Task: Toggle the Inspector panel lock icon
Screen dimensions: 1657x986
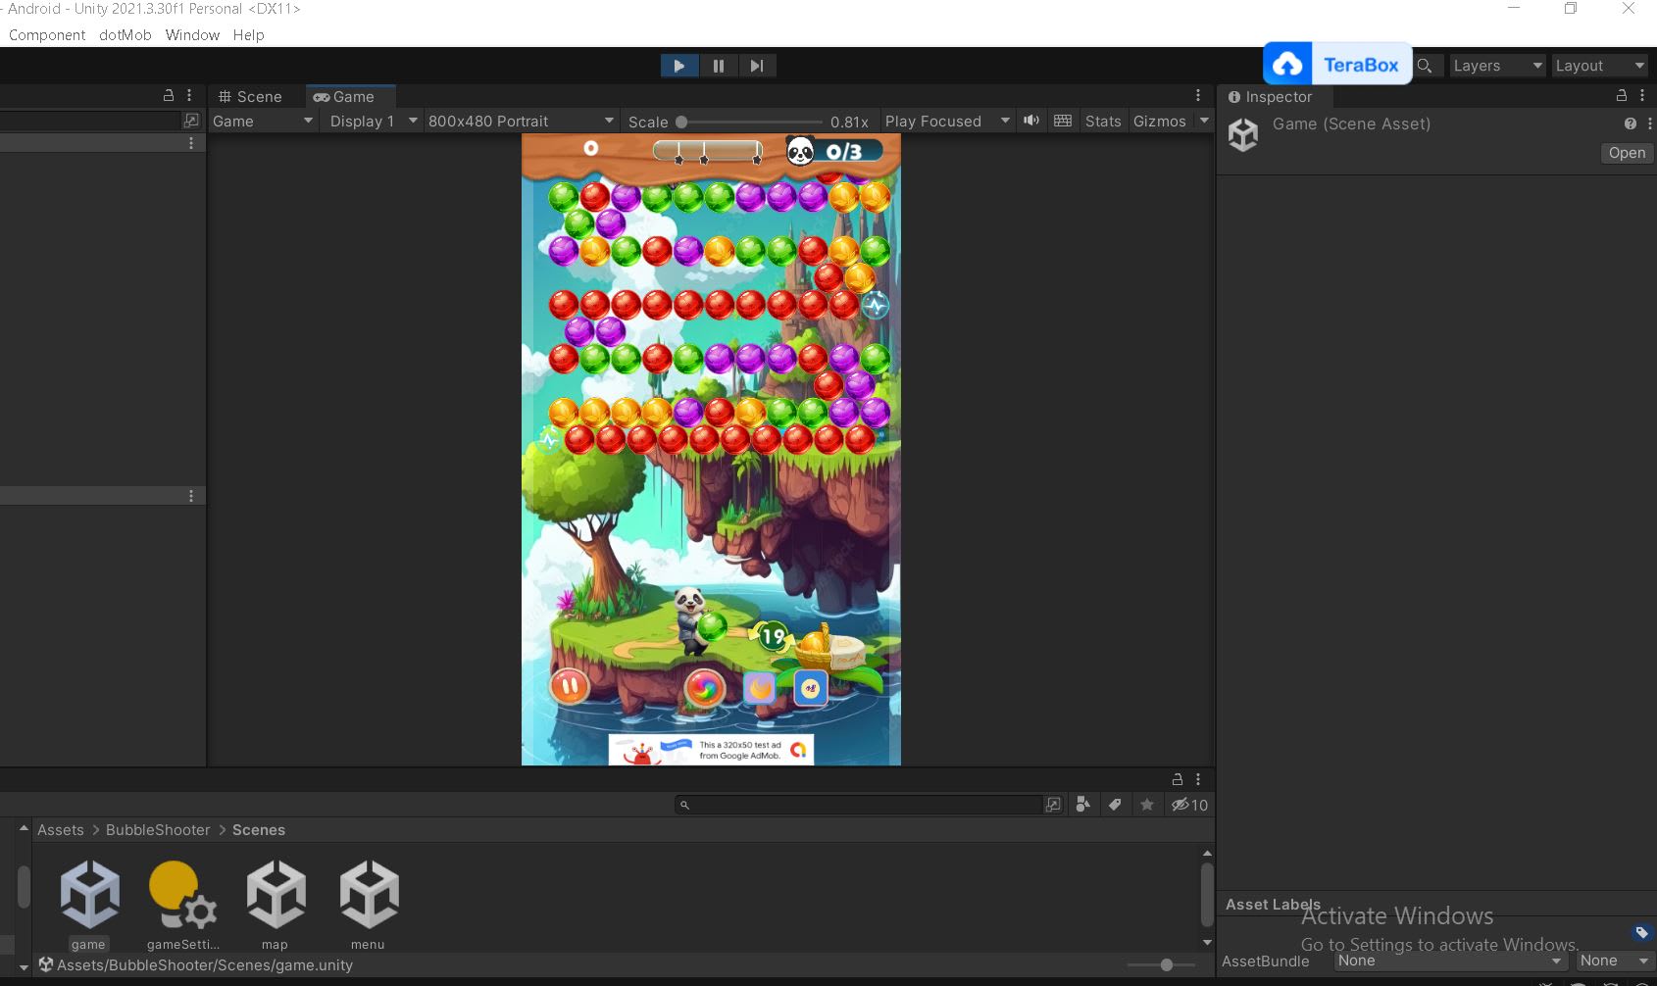Action: point(1622,95)
